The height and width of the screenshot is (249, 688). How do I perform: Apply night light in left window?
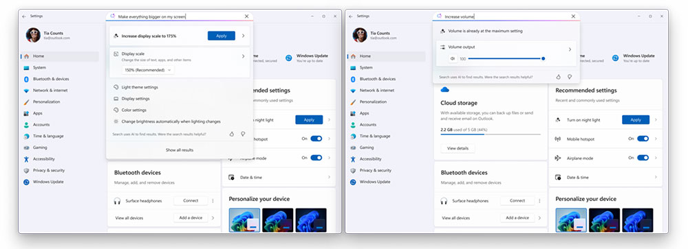coord(309,119)
